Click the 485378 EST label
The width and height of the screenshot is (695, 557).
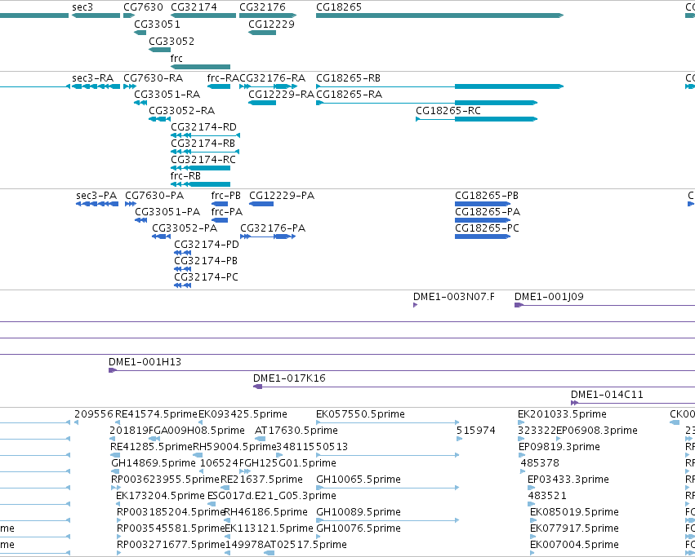(540, 463)
